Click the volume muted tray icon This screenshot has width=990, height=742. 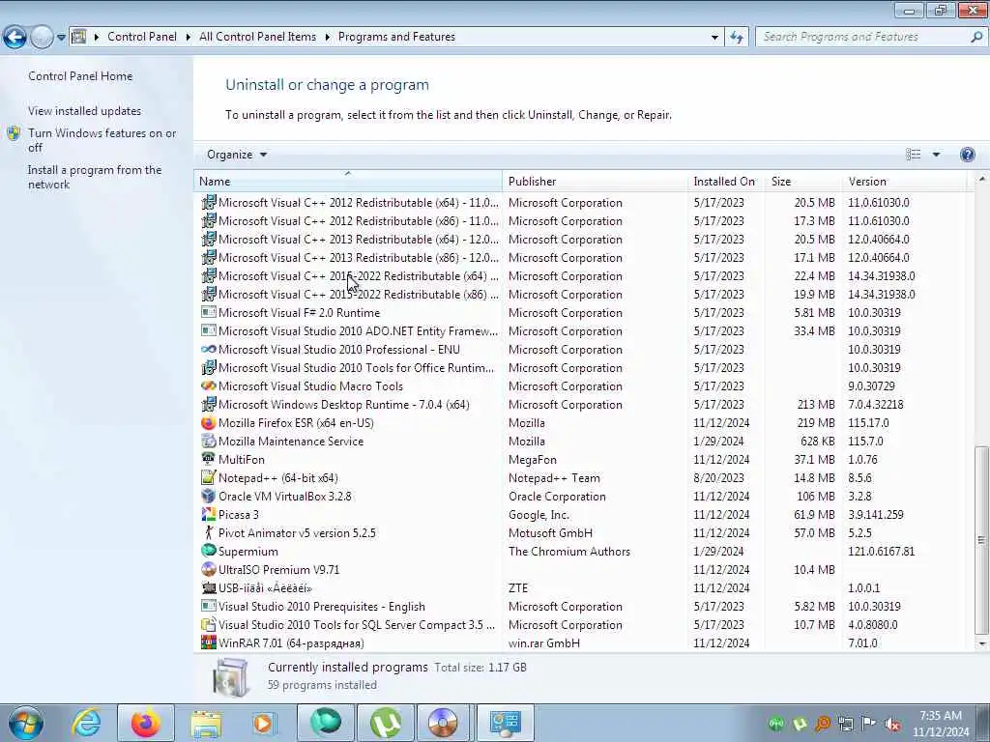click(x=892, y=724)
